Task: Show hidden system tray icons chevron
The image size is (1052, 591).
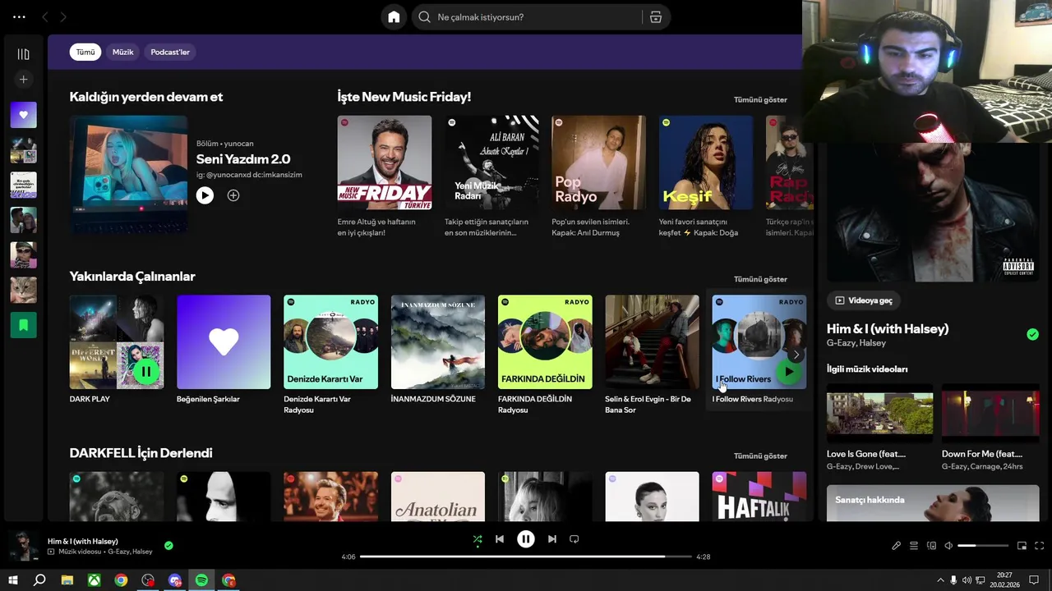Action: tap(940, 580)
